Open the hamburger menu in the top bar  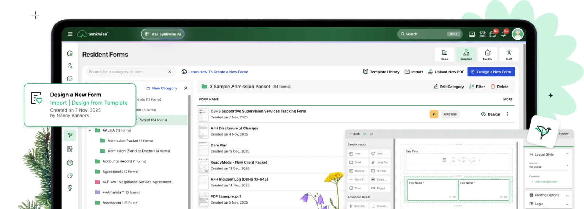pos(70,34)
